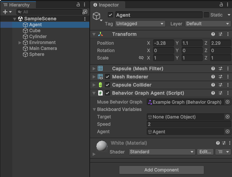
Task: Toggle constrained proportions scale link
Action: coord(141,58)
